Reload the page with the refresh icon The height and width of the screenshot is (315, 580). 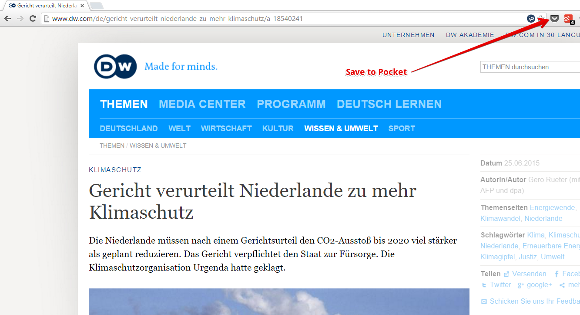tap(33, 19)
